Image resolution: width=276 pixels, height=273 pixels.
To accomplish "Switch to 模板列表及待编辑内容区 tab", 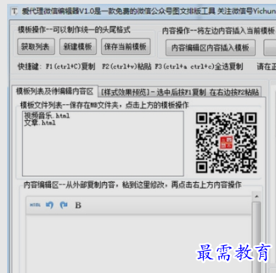I will [x=55, y=91].
